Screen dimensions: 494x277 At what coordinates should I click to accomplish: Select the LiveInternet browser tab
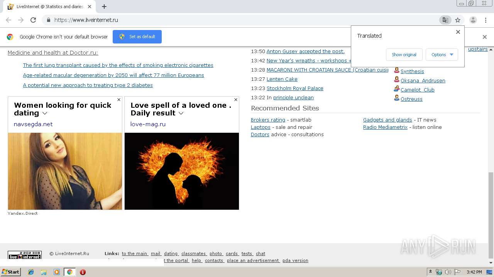pos(49,7)
